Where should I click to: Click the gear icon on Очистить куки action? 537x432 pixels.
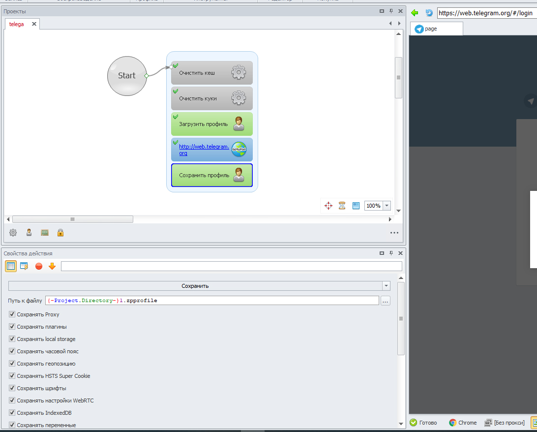coord(239,98)
